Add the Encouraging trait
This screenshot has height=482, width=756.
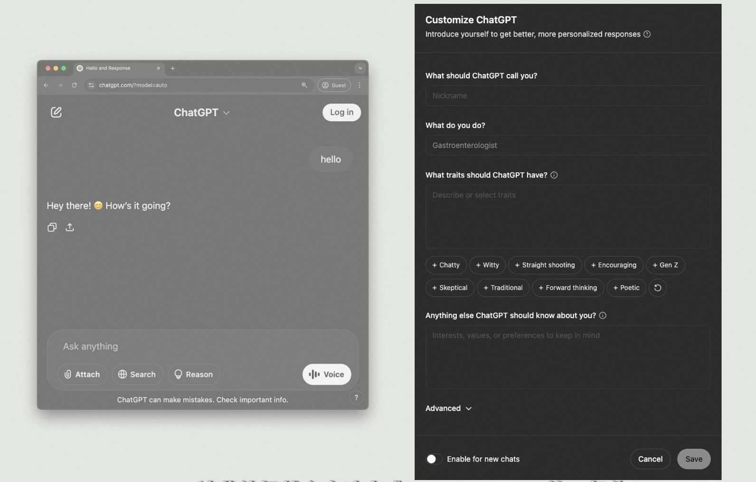click(614, 265)
